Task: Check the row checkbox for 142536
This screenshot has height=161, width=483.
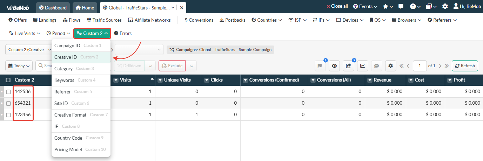Action: point(8,92)
